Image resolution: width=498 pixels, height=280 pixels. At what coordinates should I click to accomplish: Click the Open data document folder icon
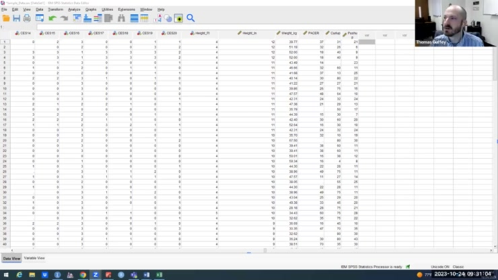click(6, 18)
